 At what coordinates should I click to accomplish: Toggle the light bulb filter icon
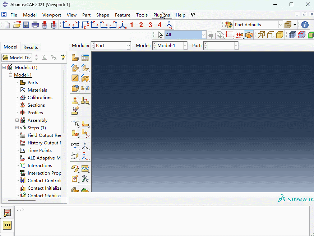[x=63, y=57]
